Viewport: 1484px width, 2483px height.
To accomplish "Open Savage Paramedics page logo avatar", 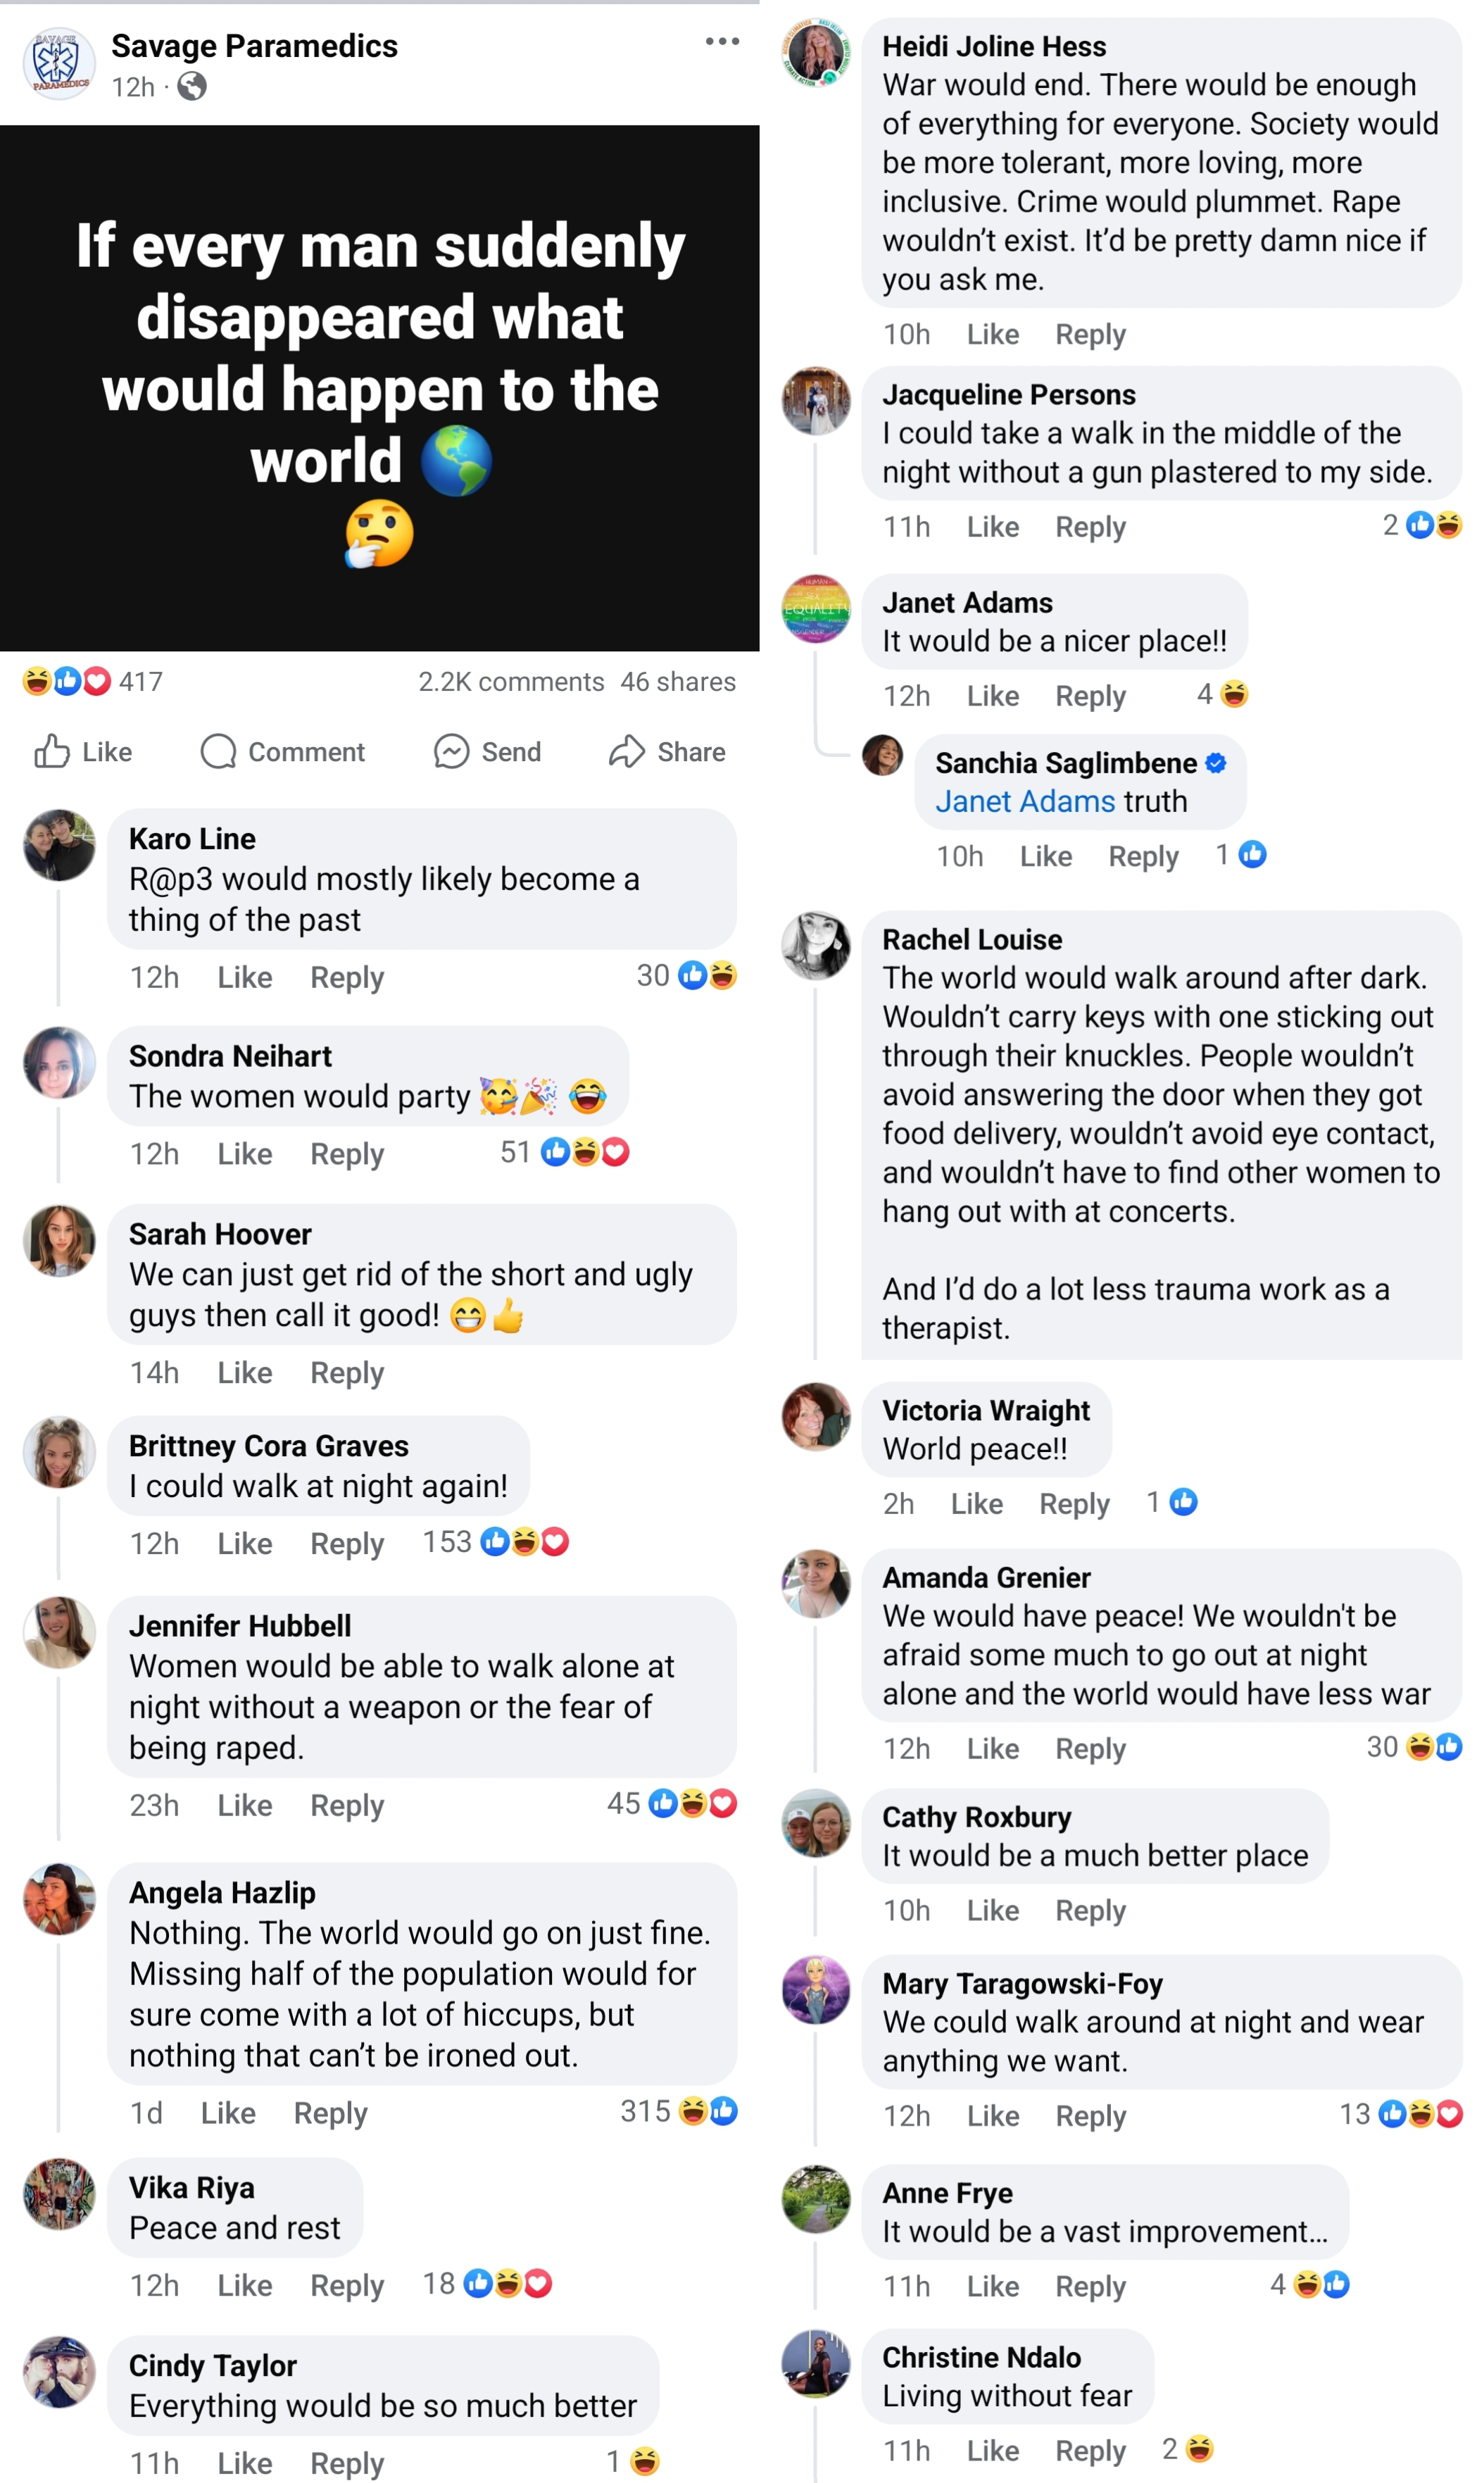I will pyautogui.click(x=59, y=64).
